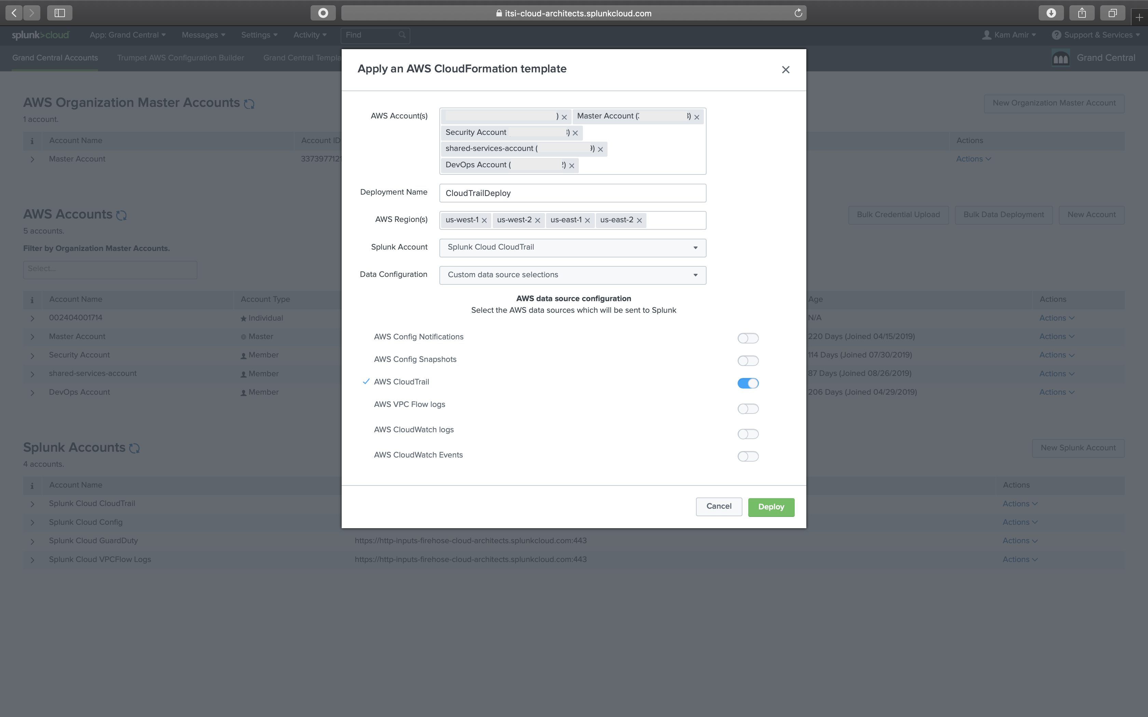Go back with the Safari back arrow

pyautogui.click(x=14, y=13)
